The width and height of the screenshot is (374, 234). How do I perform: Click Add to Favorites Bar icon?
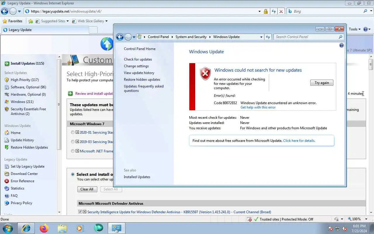[31, 21]
